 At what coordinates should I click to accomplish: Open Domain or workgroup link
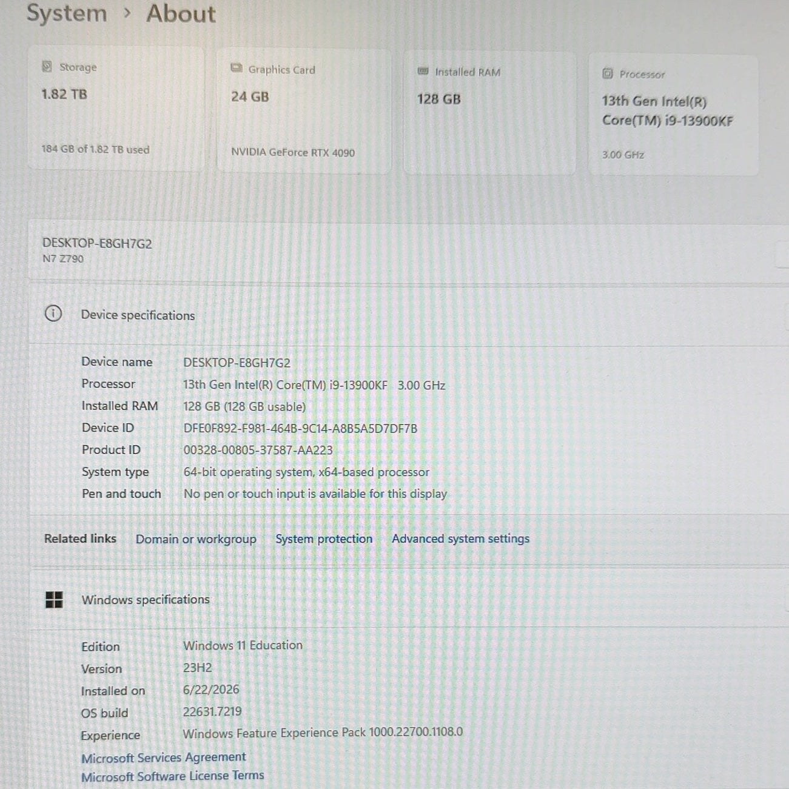(196, 539)
